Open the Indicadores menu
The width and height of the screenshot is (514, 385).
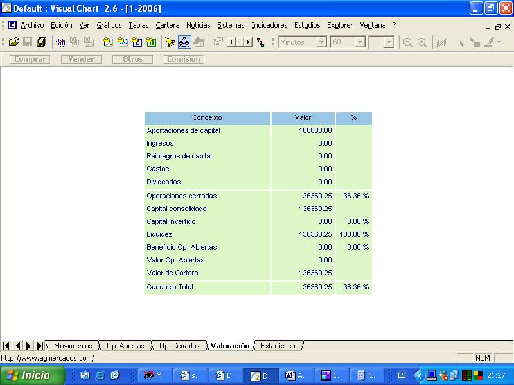[x=269, y=25]
